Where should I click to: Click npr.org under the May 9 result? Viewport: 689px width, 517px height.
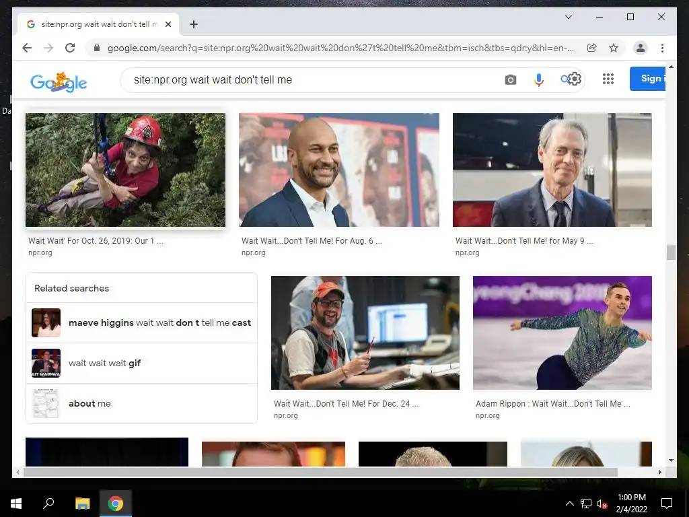pyautogui.click(x=467, y=253)
